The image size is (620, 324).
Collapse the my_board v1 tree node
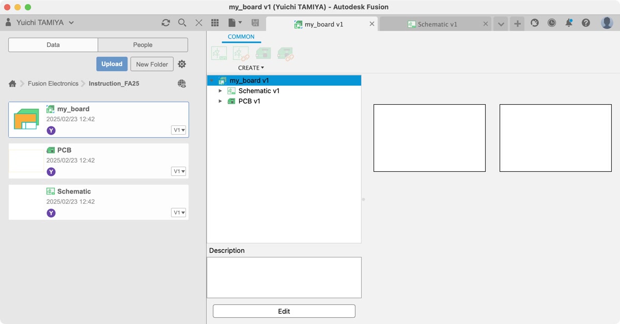pos(211,80)
